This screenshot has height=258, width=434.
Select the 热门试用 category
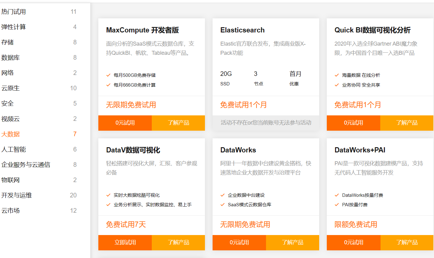[13, 12]
